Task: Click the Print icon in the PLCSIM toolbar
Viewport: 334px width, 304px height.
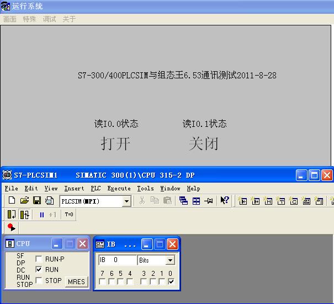Action: point(50,200)
